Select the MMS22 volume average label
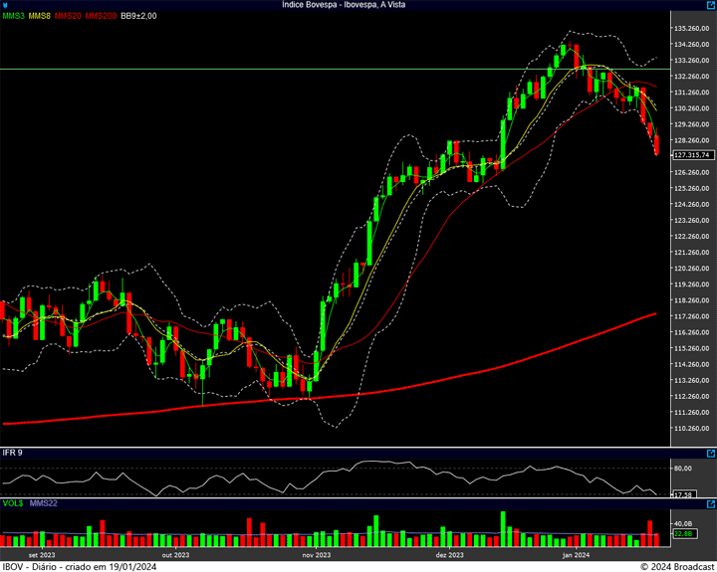Screen dimensions: 717x572 [43, 504]
